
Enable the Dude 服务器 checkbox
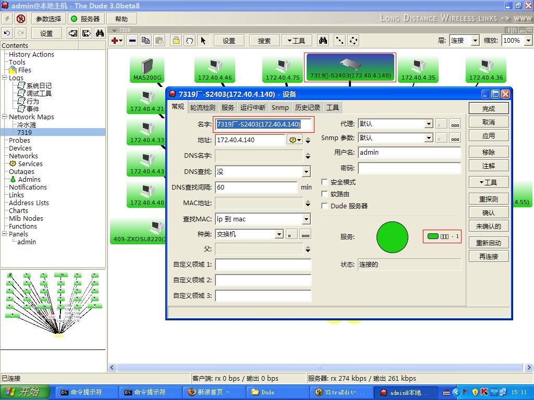click(x=323, y=205)
